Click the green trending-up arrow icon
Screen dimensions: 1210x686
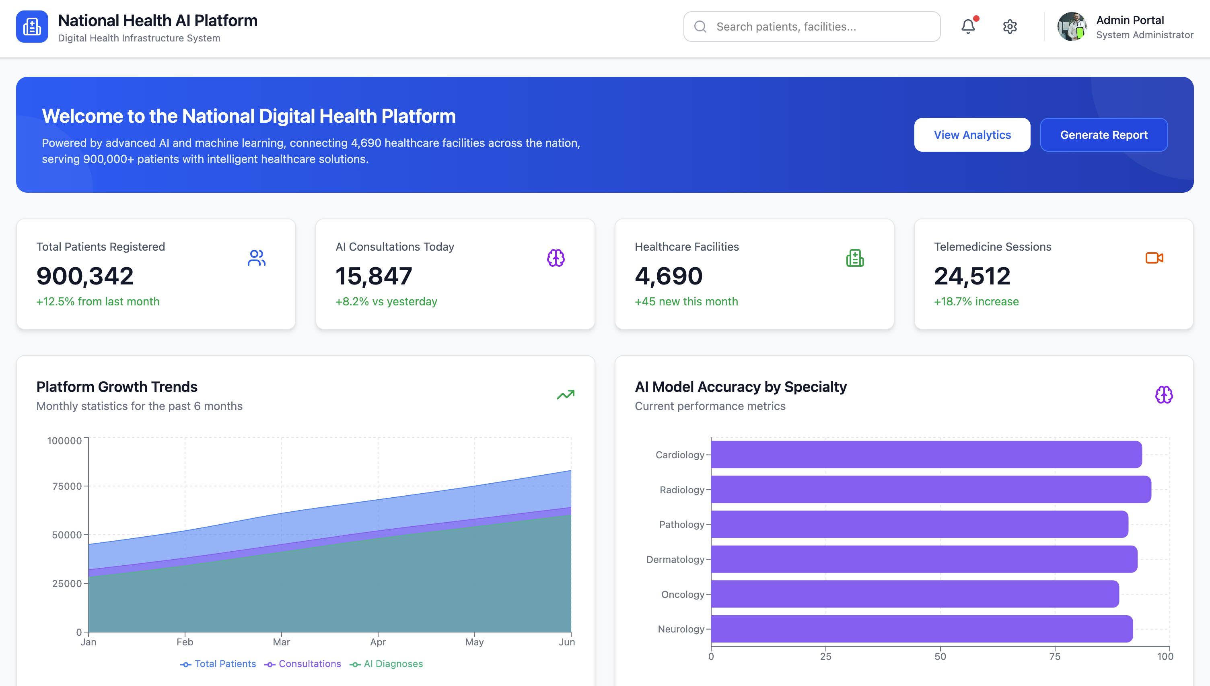565,394
